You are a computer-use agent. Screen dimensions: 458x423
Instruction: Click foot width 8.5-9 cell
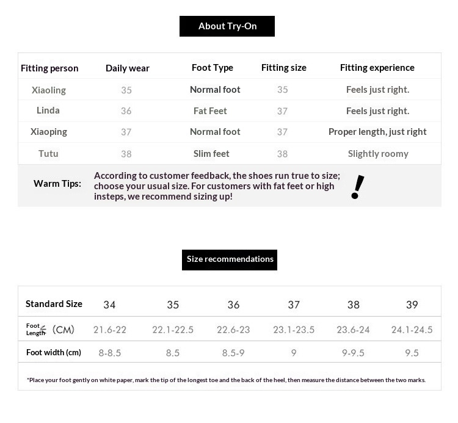[233, 353]
